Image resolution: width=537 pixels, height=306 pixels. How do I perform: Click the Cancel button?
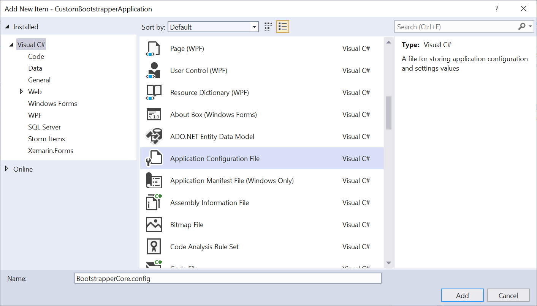tap(508, 295)
